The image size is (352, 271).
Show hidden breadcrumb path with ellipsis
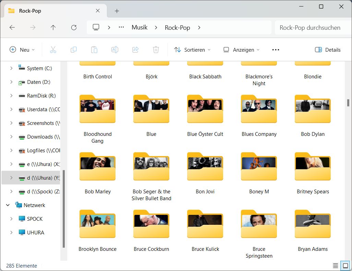pos(121,27)
